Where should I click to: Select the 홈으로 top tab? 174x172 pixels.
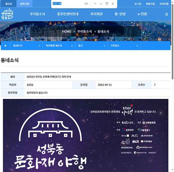(9, 4)
